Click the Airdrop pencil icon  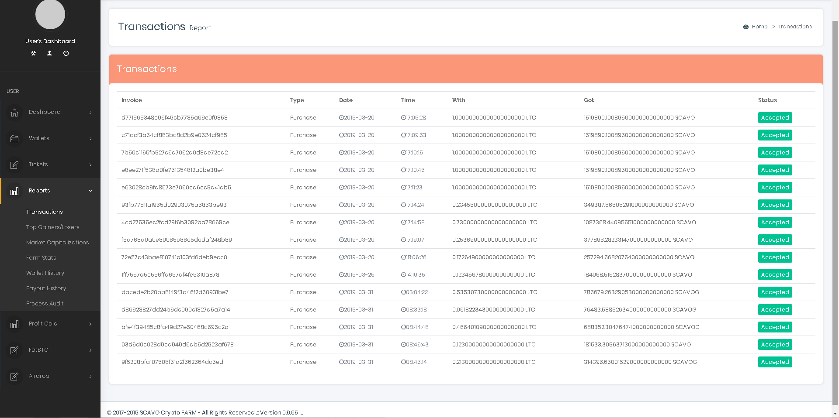tap(14, 377)
